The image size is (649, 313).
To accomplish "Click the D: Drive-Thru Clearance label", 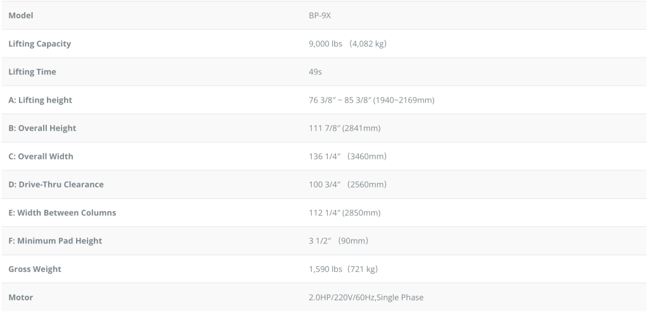I will [x=56, y=184].
